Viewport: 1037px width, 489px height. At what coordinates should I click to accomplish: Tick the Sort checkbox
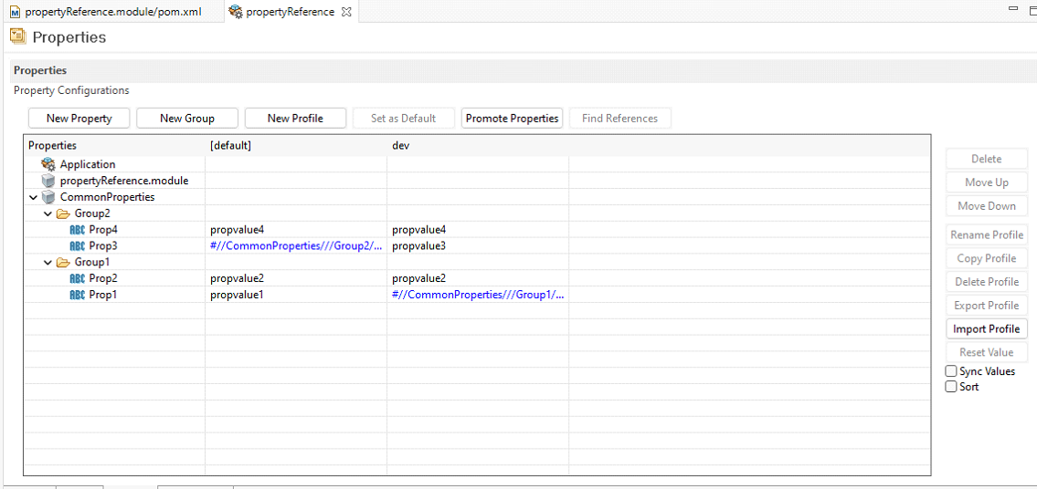(951, 387)
